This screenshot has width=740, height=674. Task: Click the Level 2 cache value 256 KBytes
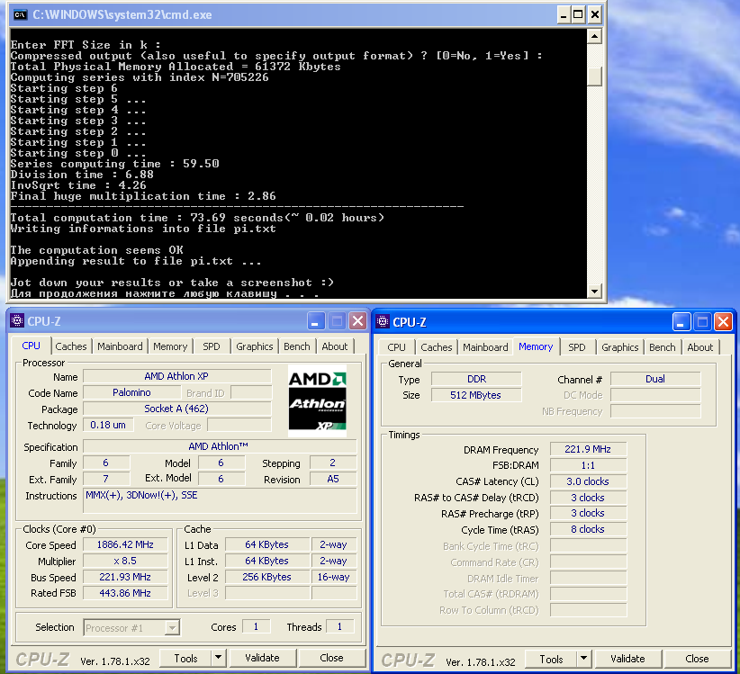267,577
